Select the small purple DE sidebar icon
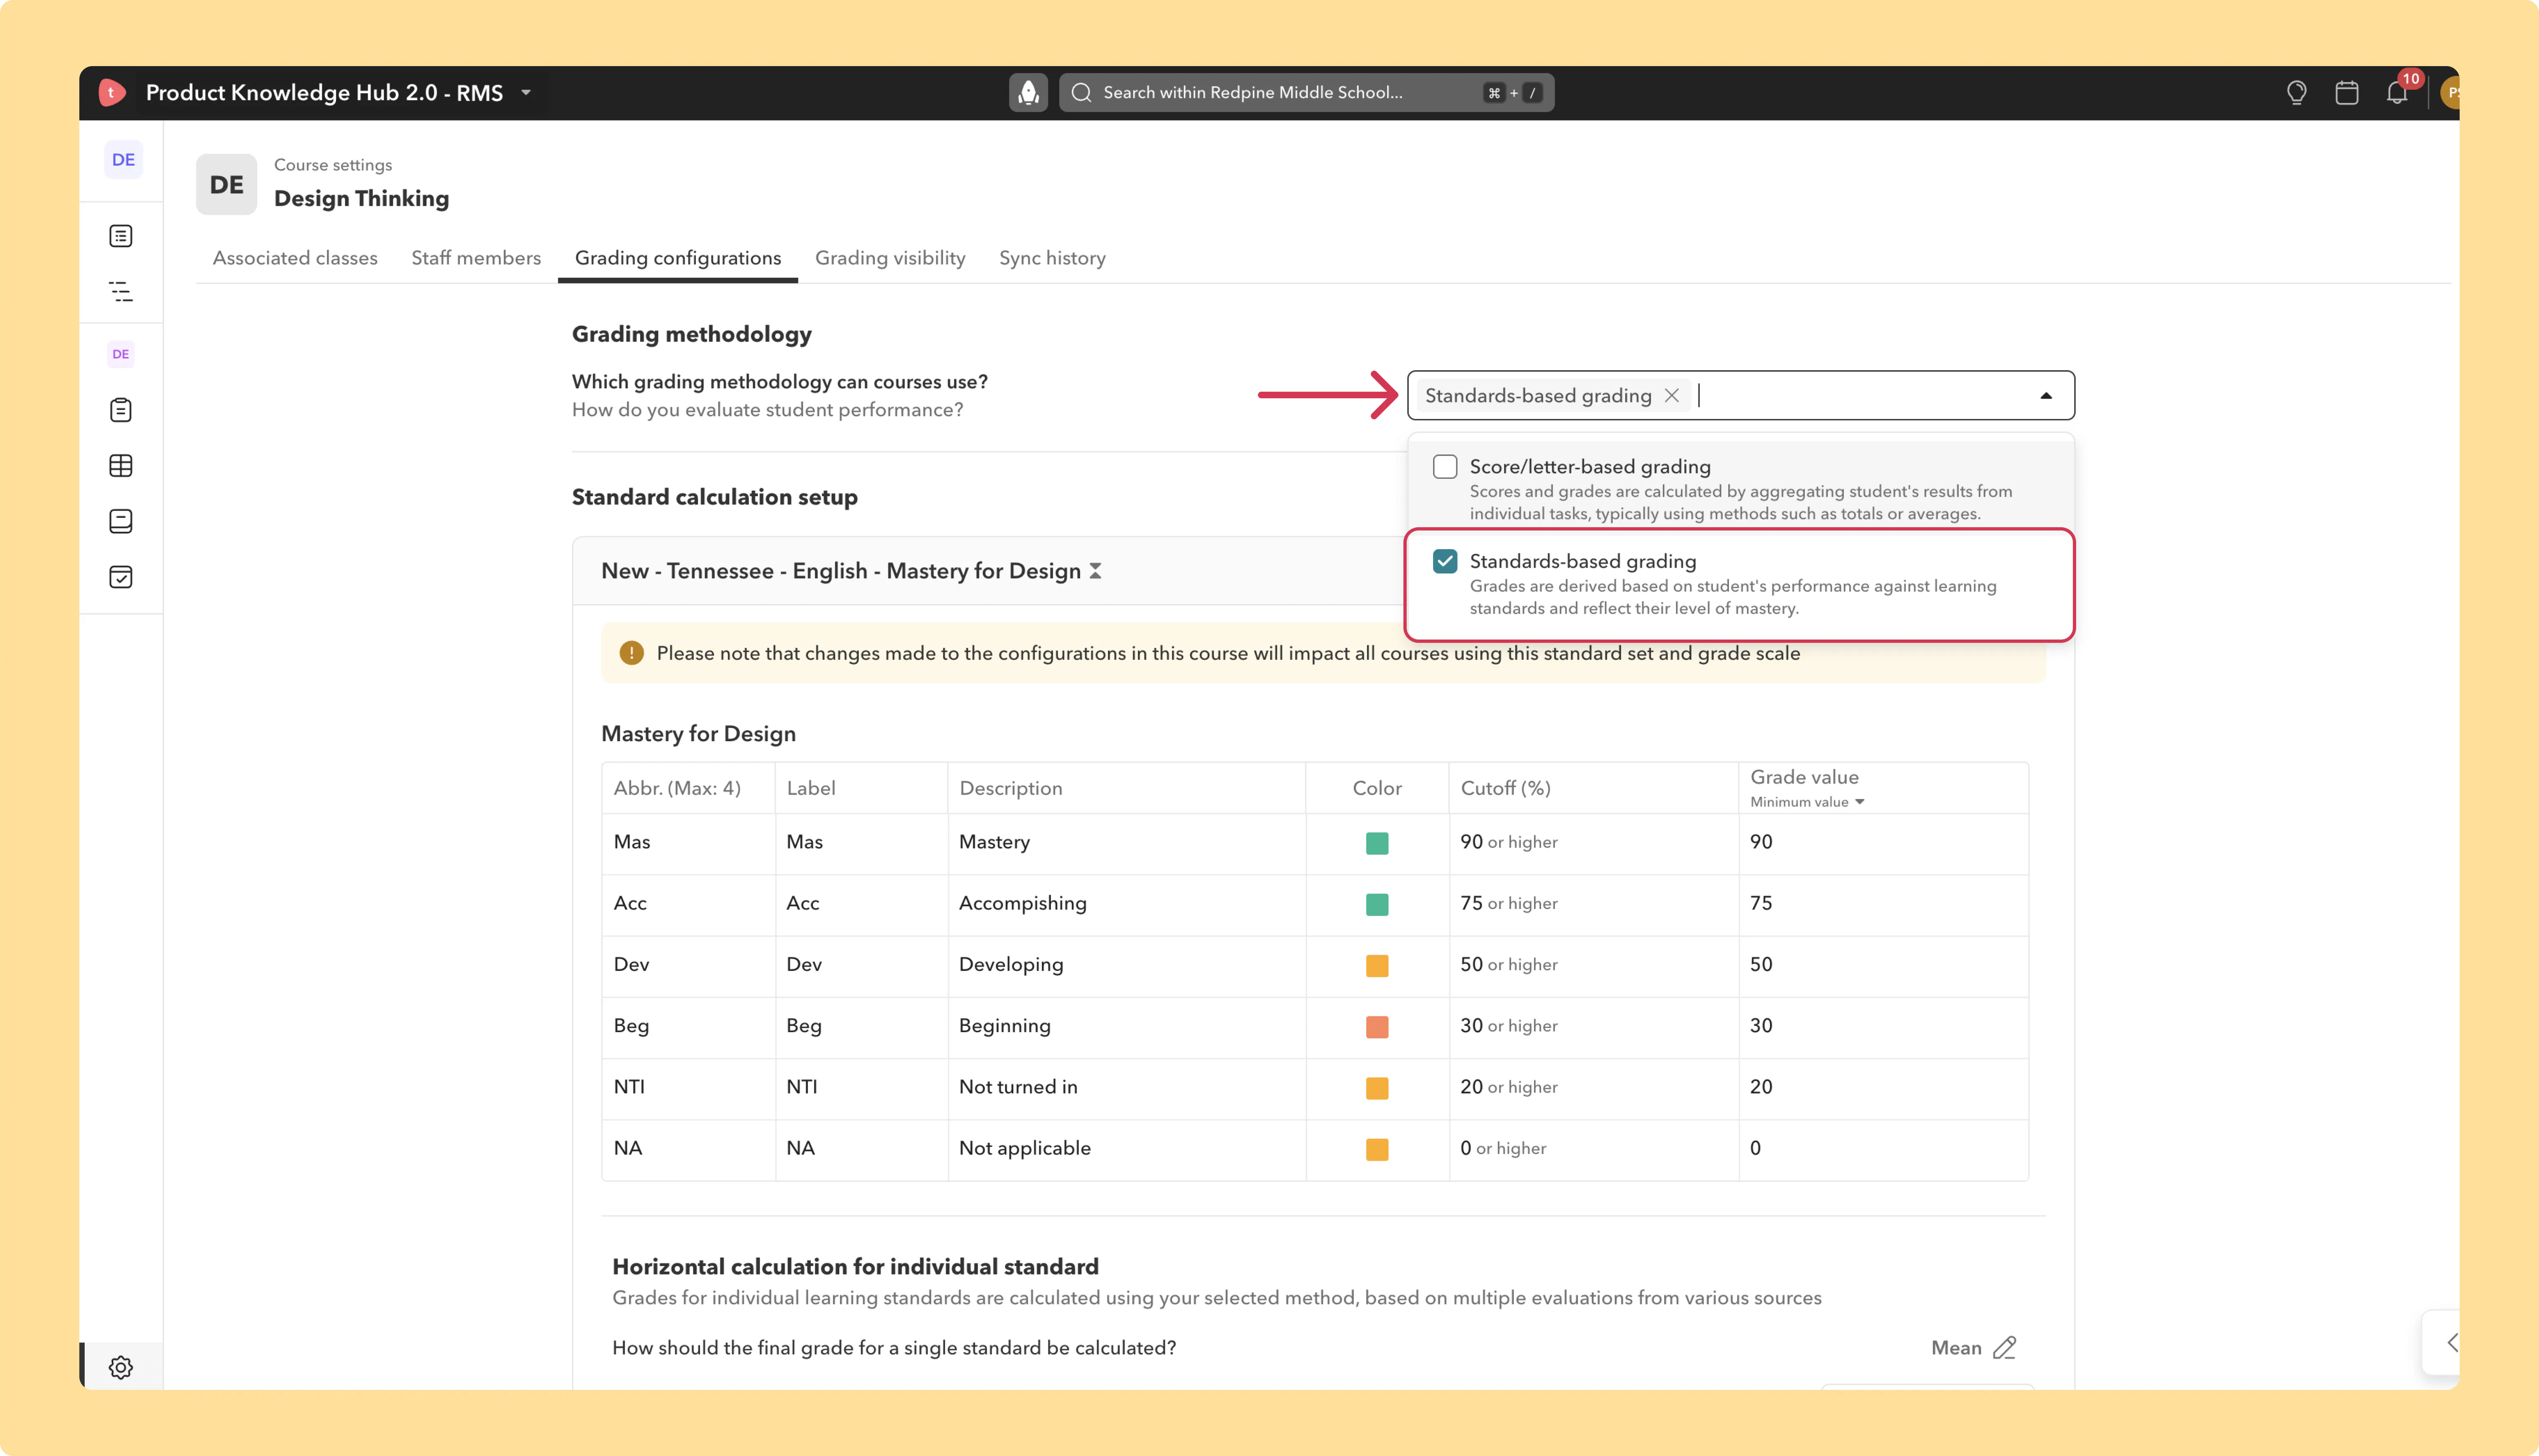 121,354
